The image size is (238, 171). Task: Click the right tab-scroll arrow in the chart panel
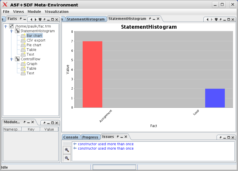pyautogui.click(x=211, y=19)
